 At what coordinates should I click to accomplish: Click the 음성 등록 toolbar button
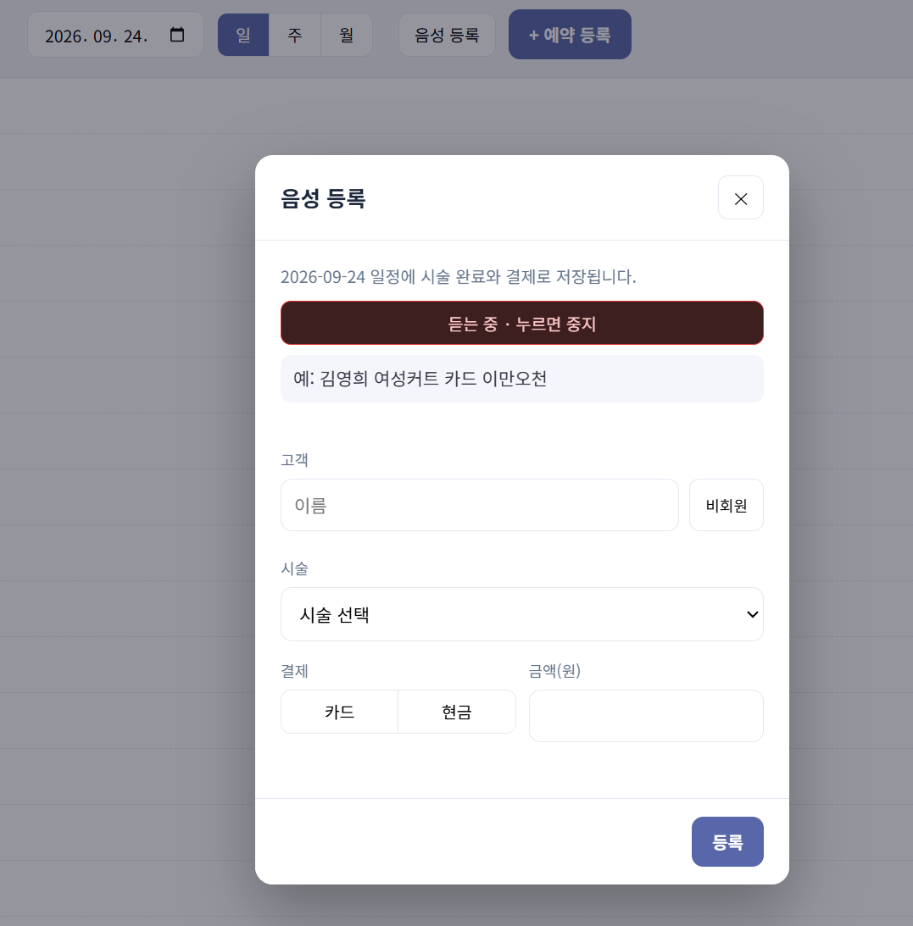(447, 35)
